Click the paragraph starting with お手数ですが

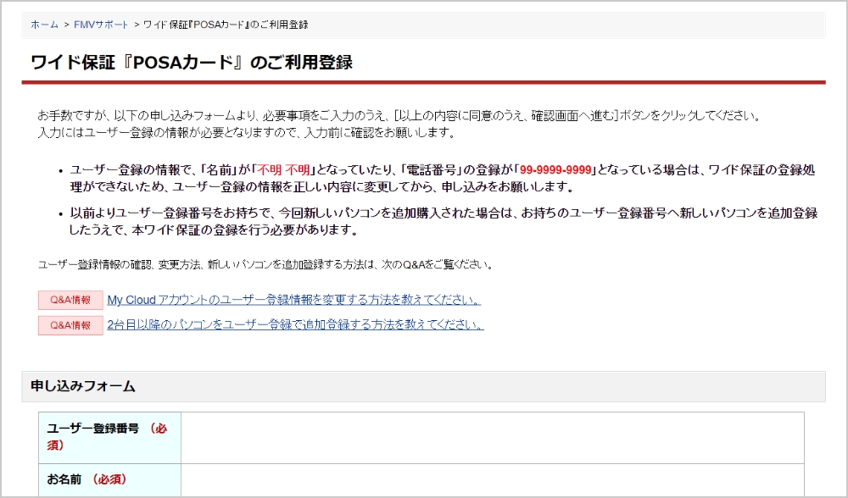[399, 116]
